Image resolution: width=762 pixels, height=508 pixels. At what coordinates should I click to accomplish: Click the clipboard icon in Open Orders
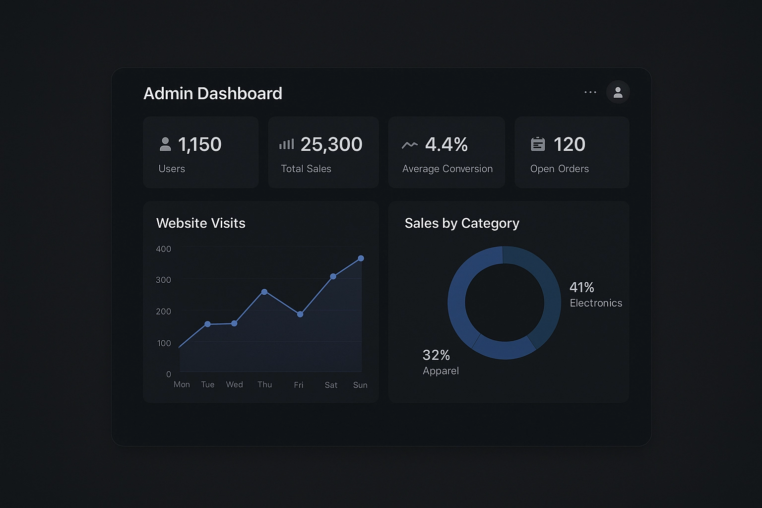[538, 144]
